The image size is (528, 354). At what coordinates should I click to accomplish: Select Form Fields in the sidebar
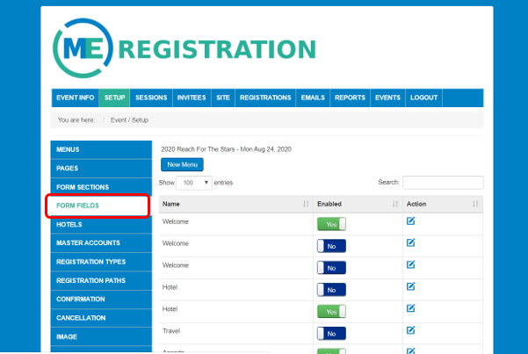98,206
